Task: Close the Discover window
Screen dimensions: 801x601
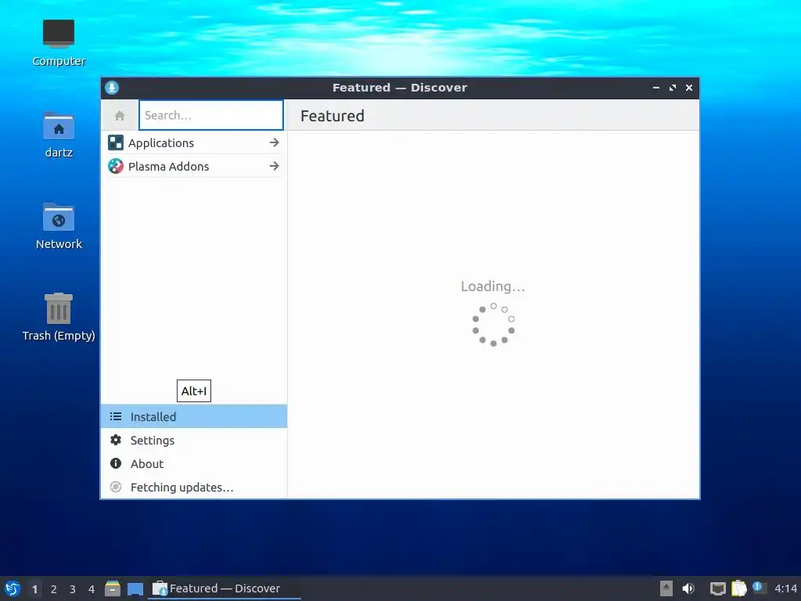Action: (x=689, y=88)
